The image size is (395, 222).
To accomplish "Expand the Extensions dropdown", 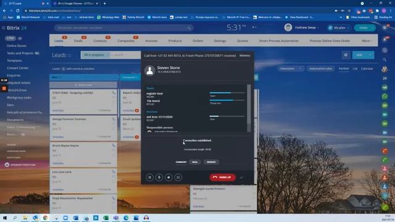I will (x=291, y=68).
